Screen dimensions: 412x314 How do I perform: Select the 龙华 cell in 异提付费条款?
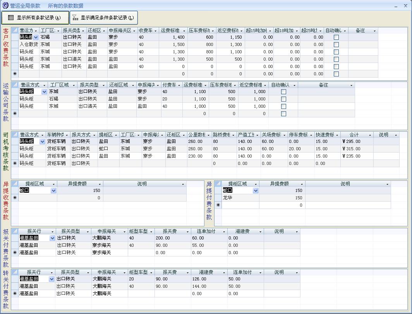[x=240, y=198]
